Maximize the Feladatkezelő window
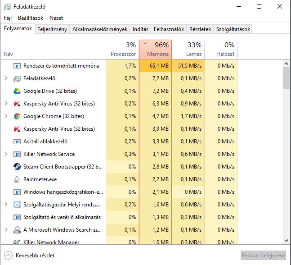Viewport: 291px width, 265px height. [259, 6]
